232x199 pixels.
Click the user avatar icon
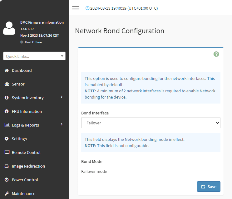point(9,28)
